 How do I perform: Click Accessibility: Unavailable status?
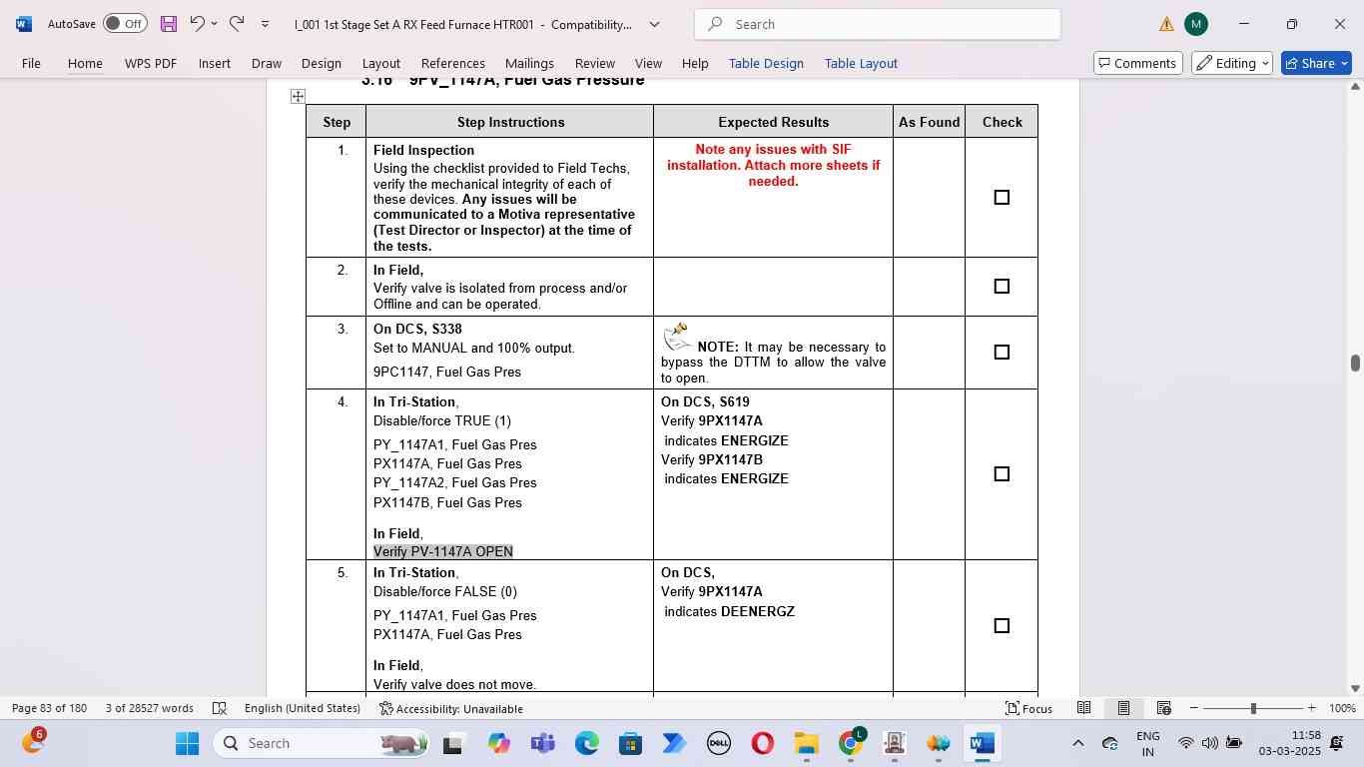tap(451, 708)
